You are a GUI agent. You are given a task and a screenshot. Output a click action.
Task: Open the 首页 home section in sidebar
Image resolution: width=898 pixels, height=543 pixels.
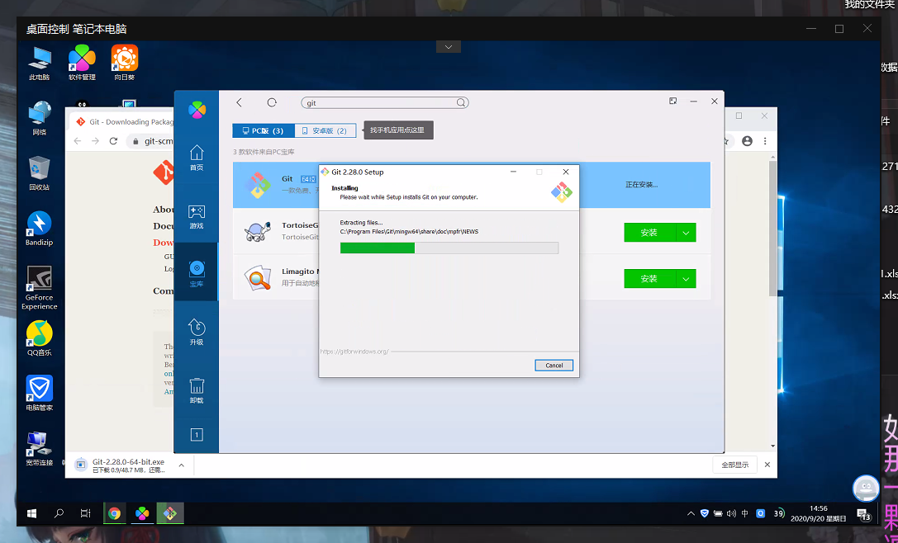coord(197,157)
